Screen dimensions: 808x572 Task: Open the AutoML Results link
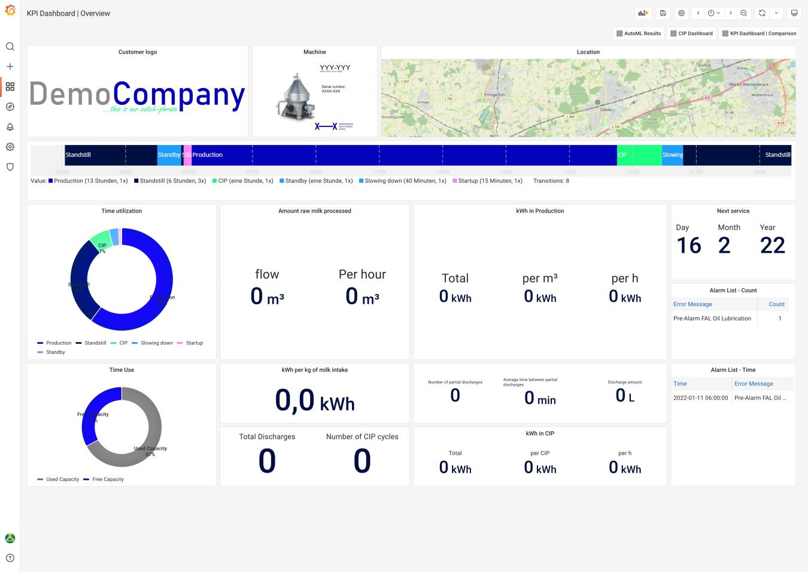tap(639, 34)
